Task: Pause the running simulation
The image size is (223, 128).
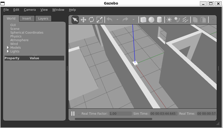Action: [x=73, y=114]
